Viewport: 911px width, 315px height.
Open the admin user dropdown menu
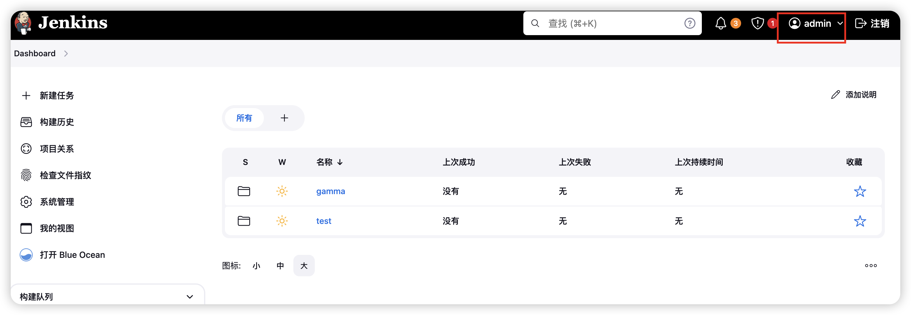815,23
